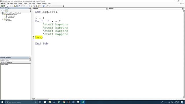Screen dimensions: 185x104
Task: Open Insert UserForm dropdown arrow
Action: 6,6
